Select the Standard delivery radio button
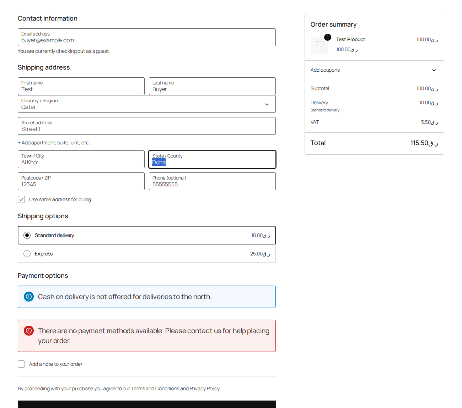Image resolution: width=462 pixels, height=408 pixels. pos(27,235)
